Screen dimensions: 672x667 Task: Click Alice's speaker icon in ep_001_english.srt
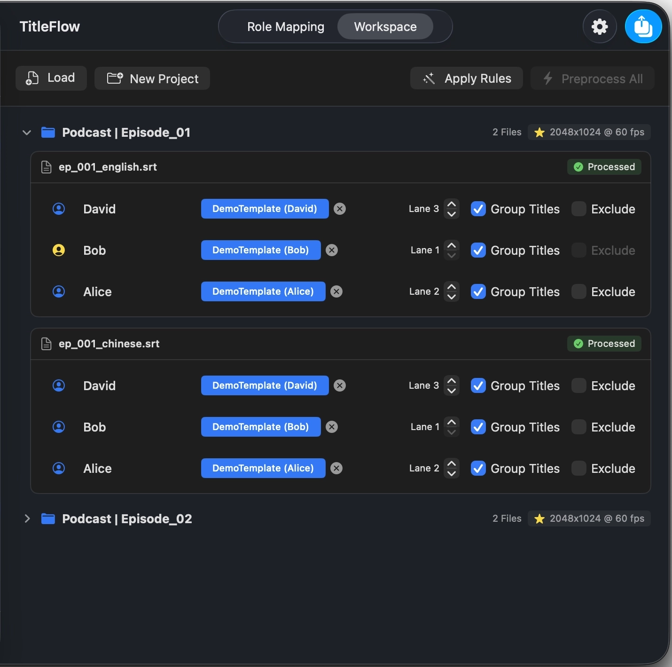tap(59, 291)
